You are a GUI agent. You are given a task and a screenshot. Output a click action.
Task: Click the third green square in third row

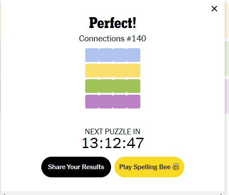tap(120, 86)
